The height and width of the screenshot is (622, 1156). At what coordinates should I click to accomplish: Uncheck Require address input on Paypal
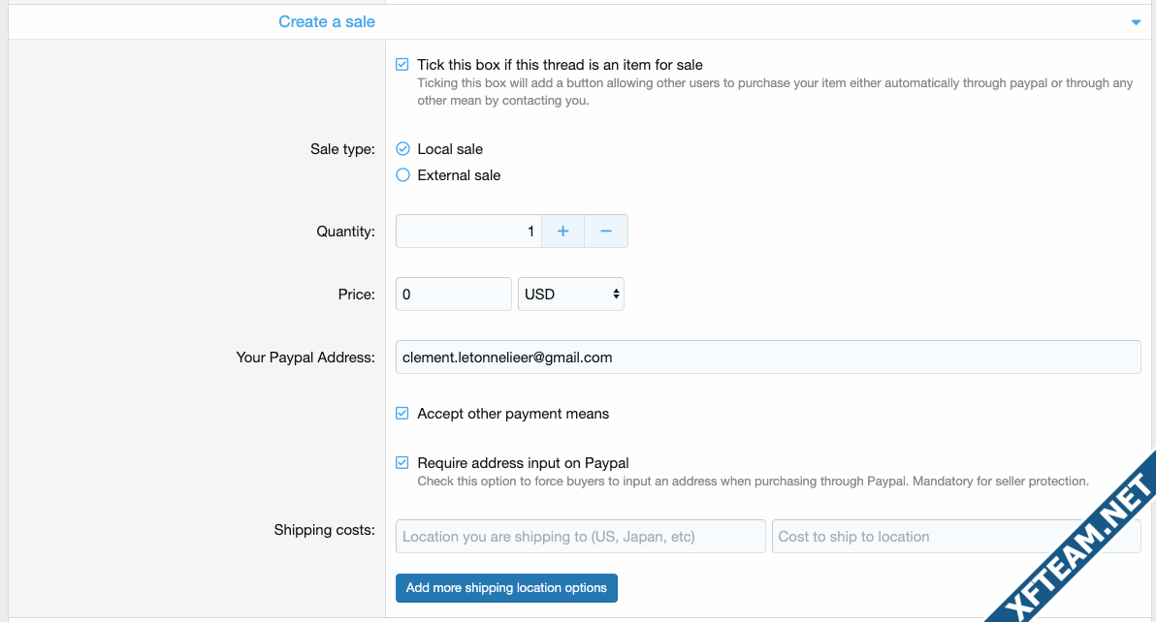click(401, 463)
